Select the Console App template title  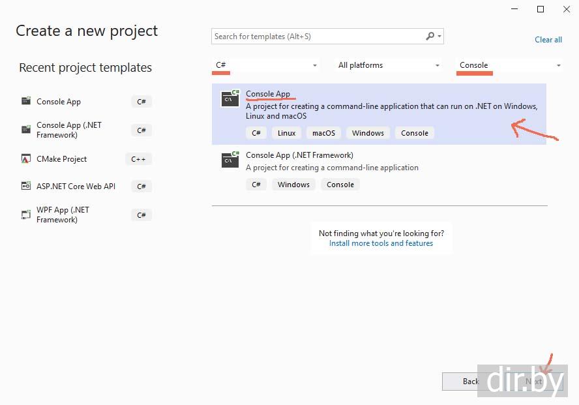tap(268, 94)
